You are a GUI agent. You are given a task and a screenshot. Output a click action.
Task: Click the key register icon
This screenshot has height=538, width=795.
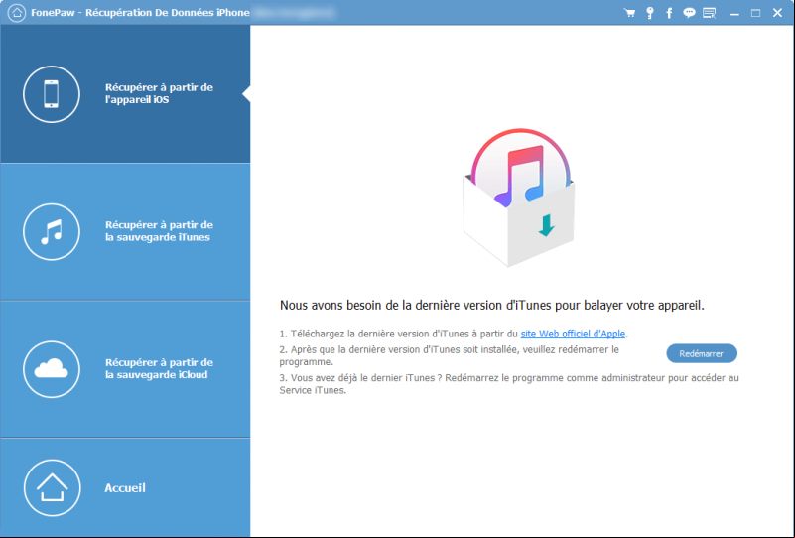pos(650,13)
